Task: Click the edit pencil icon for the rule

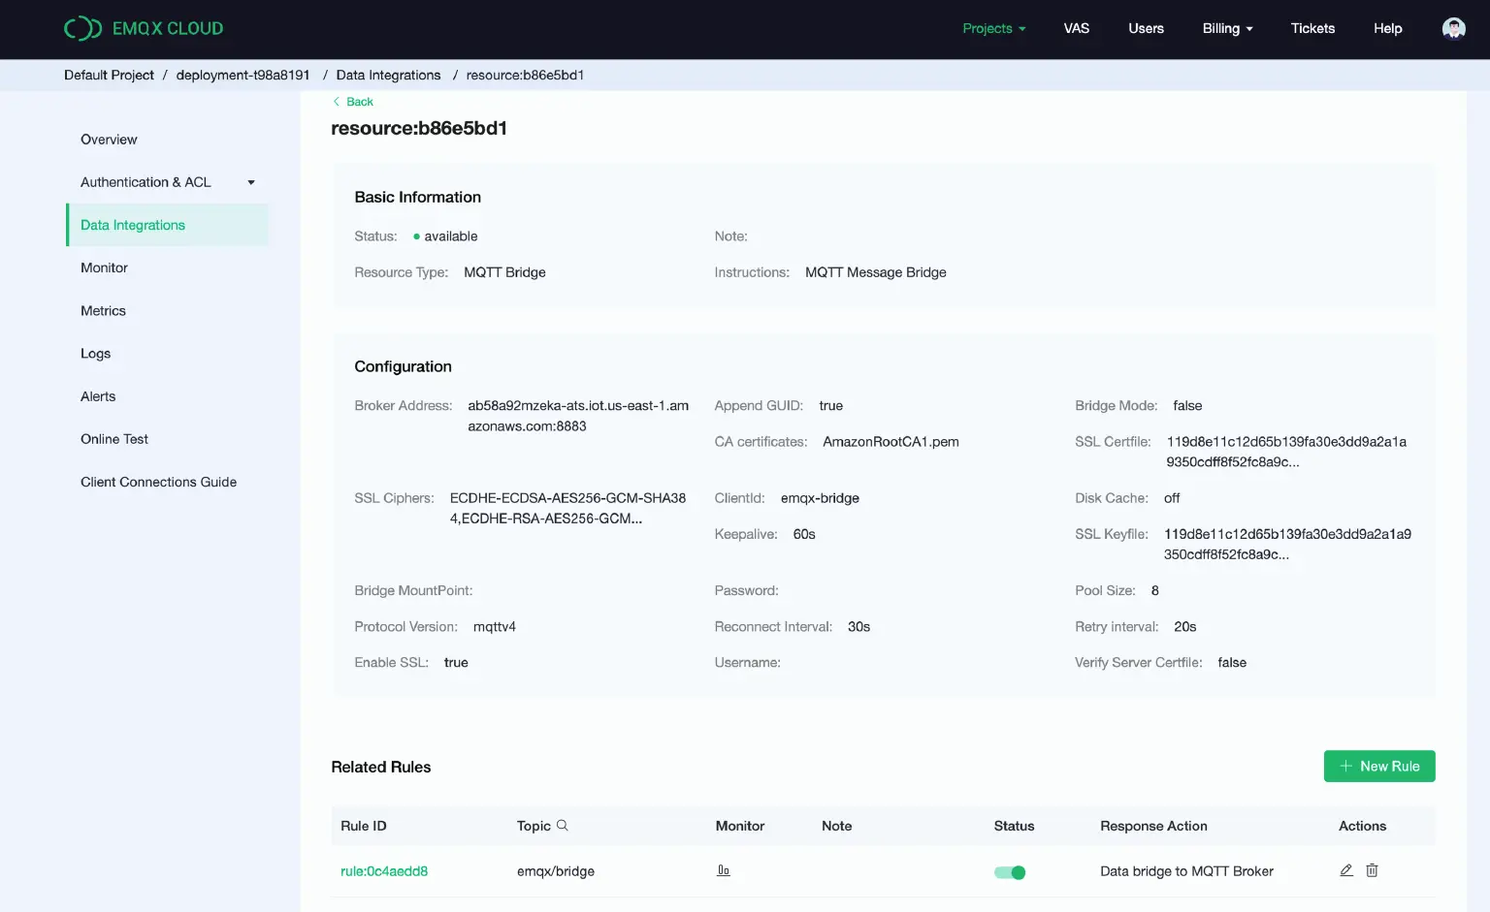Action: (1346, 870)
